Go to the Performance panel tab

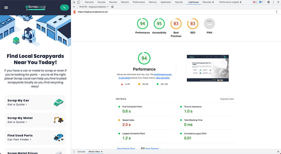point(139,2)
